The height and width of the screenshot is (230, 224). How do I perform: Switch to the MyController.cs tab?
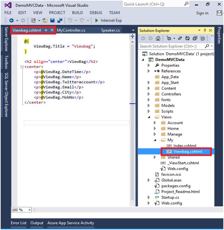point(71,30)
